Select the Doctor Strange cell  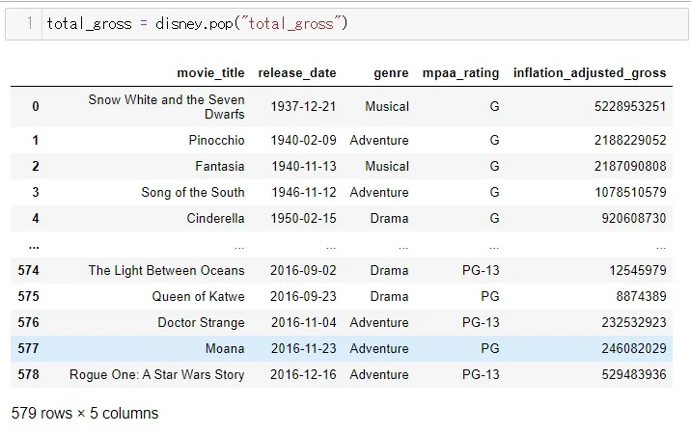201,322
